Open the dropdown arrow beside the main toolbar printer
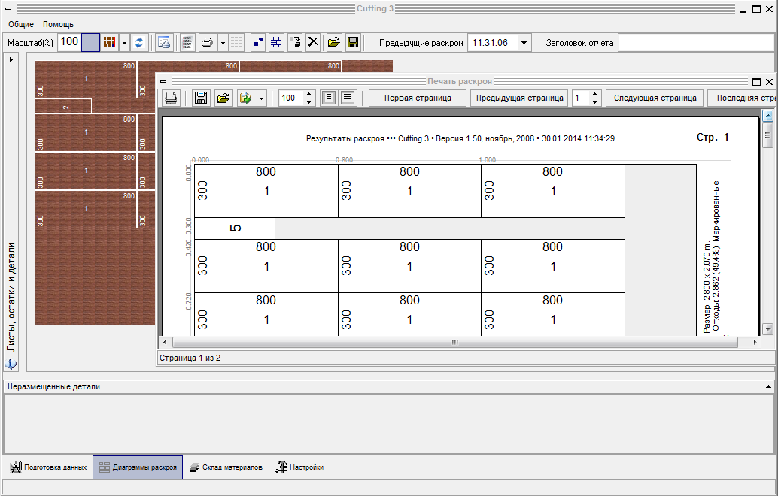The width and height of the screenshot is (778, 496). click(x=222, y=43)
